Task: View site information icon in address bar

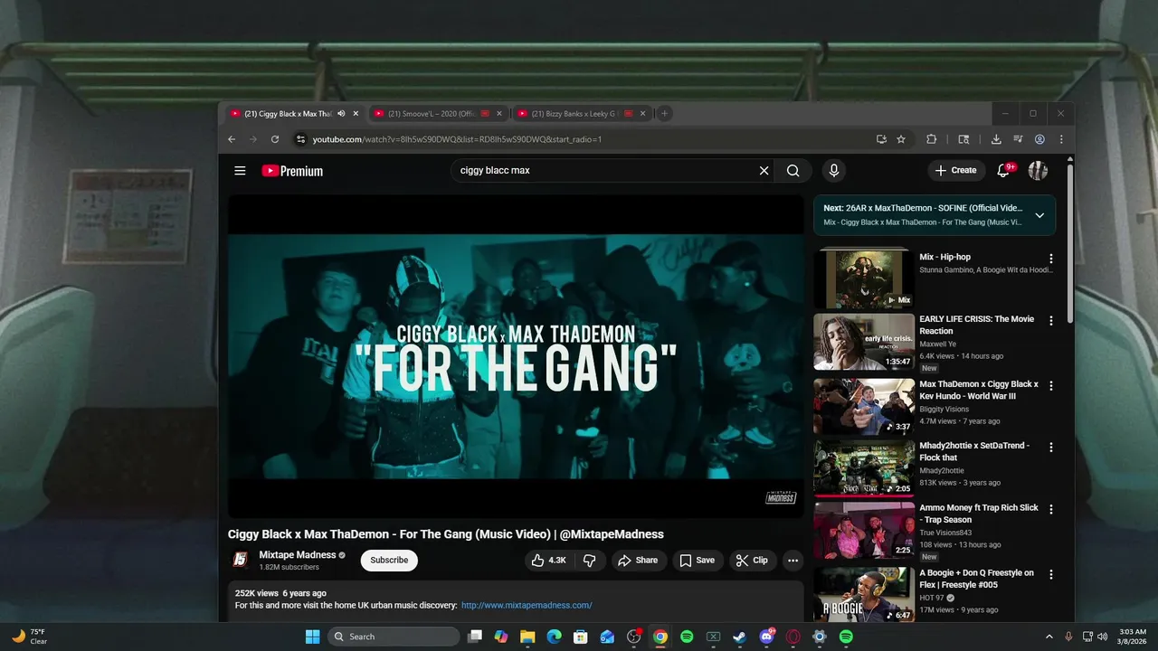Action: tap(301, 139)
